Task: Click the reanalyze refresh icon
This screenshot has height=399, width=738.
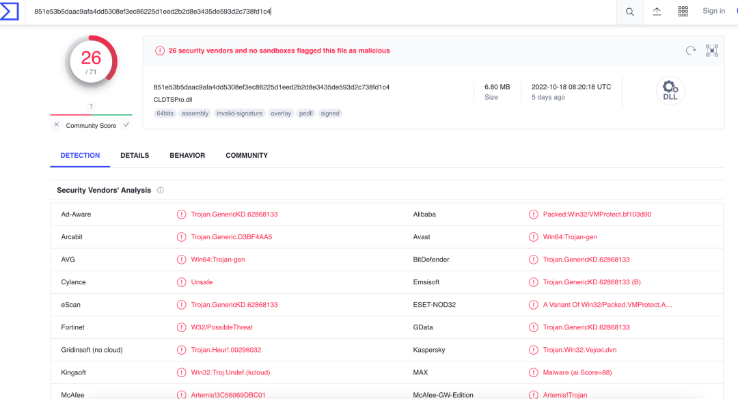Action: [x=690, y=51]
